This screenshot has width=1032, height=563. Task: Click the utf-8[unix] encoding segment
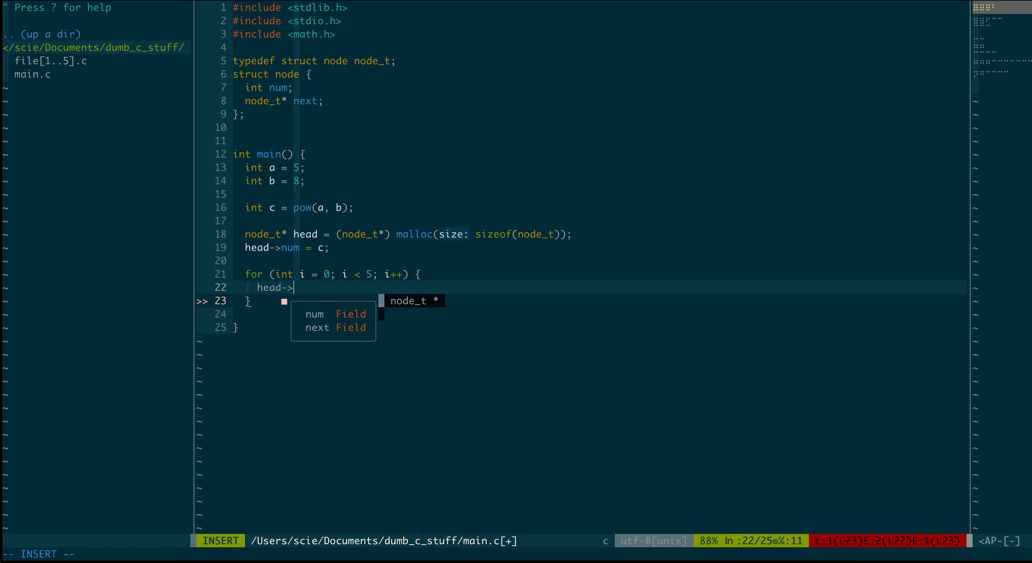pyautogui.click(x=653, y=541)
